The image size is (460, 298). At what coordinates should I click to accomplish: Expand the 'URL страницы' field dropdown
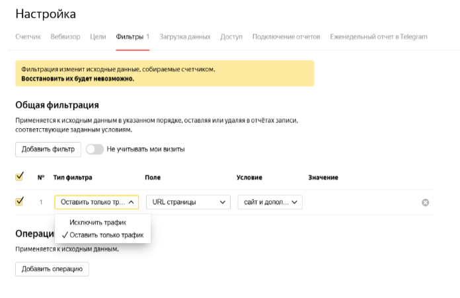[188, 202]
